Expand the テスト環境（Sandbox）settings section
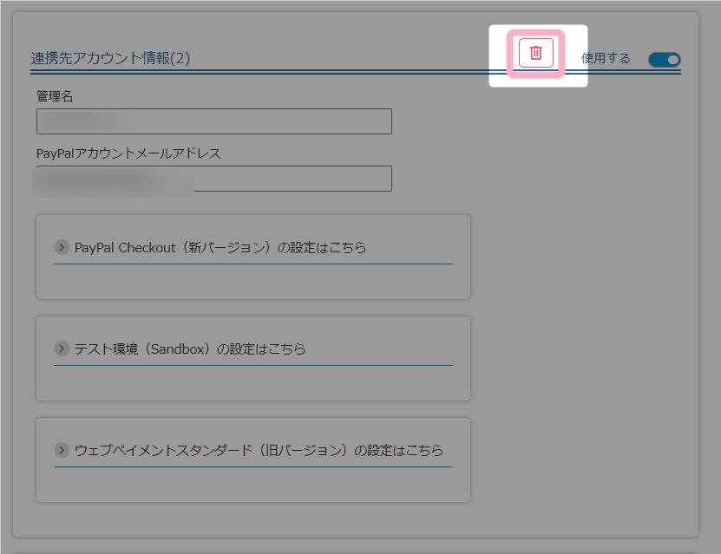This screenshot has width=721, height=554. tap(190, 349)
